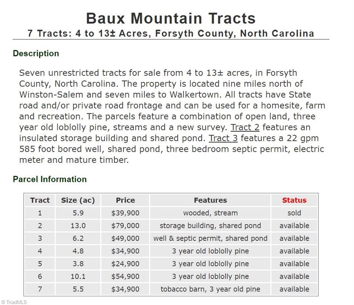The image size is (354, 305).
Task: Open the Tract 2 link in description
Action: point(245,127)
